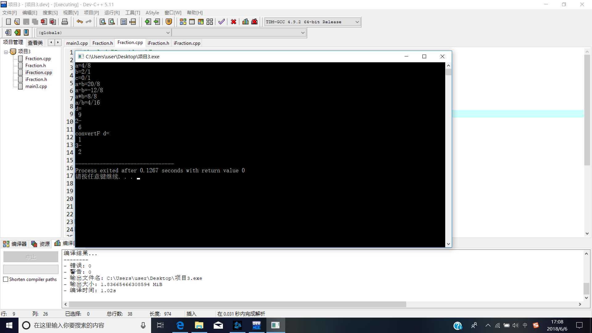This screenshot has height=333, width=592.
Task: Switch to the main3.cpp tab
Action: point(77,43)
